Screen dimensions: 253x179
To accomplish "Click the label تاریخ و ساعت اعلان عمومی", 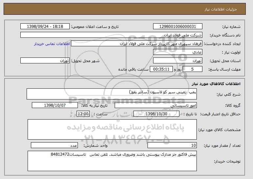I will [95, 27].
